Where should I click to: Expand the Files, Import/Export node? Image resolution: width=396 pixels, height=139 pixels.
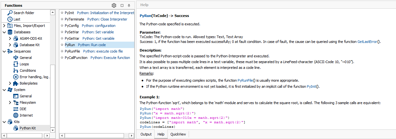pos(4,26)
